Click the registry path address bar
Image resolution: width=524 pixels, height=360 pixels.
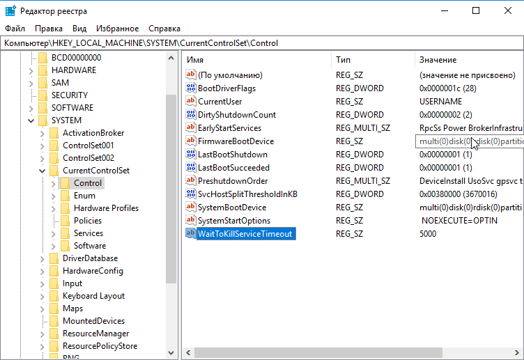tap(262, 43)
